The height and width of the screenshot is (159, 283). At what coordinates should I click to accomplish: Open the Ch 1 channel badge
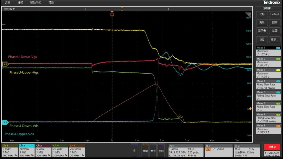(x=10, y=151)
